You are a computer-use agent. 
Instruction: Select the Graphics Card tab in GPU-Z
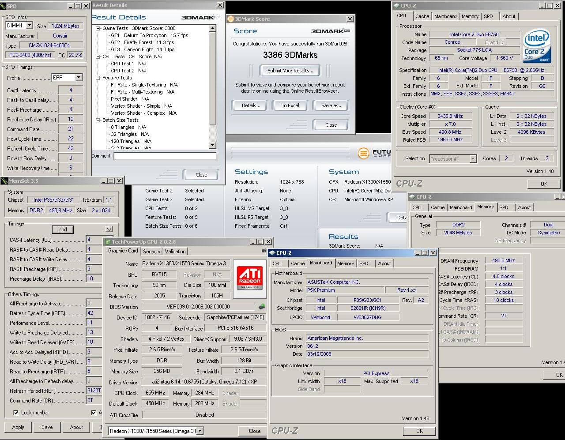click(x=123, y=251)
